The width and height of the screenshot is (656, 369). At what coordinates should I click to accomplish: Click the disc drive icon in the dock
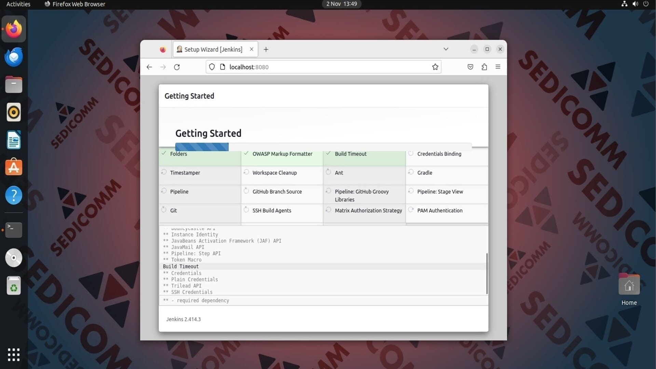coord(14,258)
